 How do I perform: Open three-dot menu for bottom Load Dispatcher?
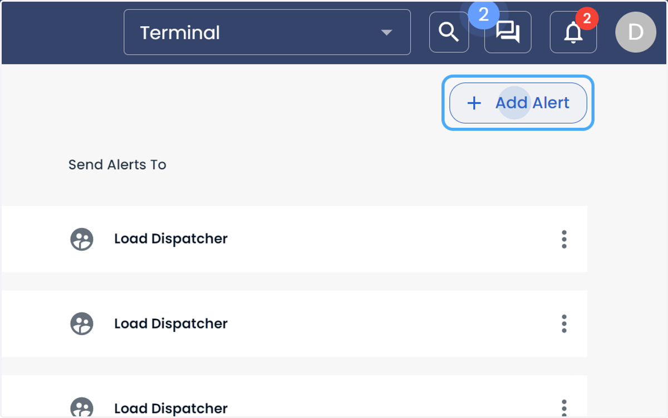click(564, 408)
